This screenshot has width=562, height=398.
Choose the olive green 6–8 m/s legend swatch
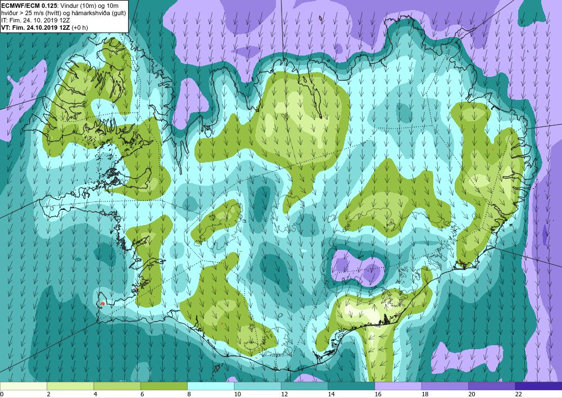tap(164, 386)
